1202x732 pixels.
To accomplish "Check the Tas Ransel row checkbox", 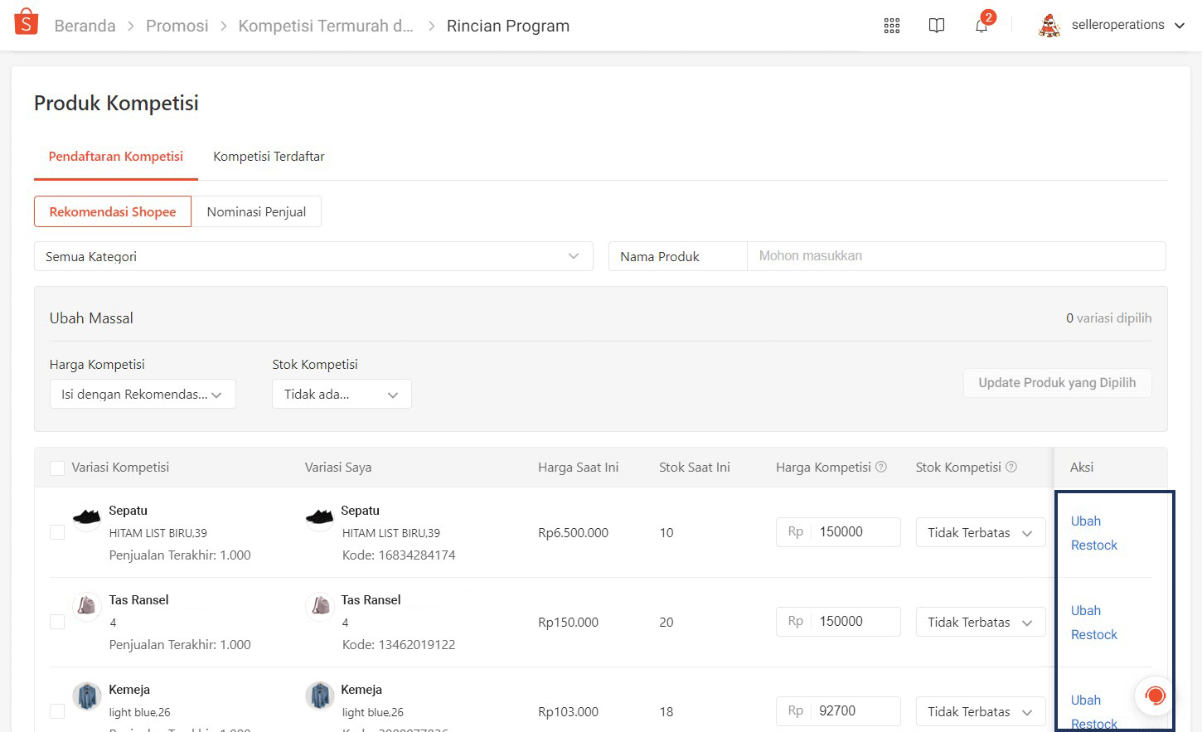I will coord(57,622).
